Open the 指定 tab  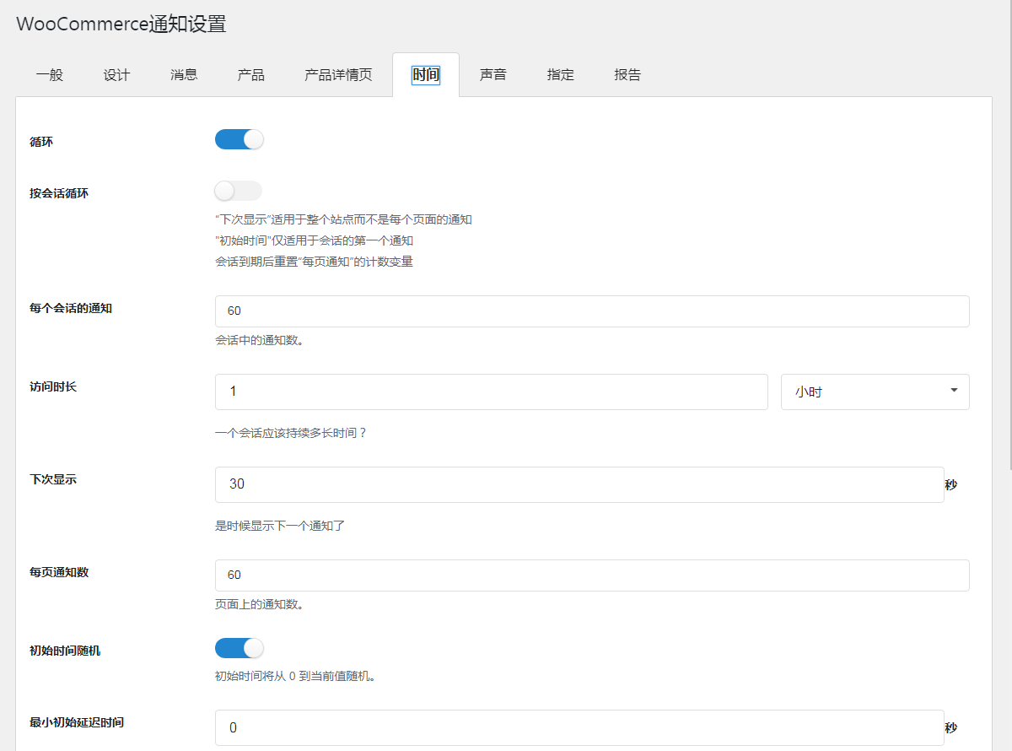(x=560, y=75)
